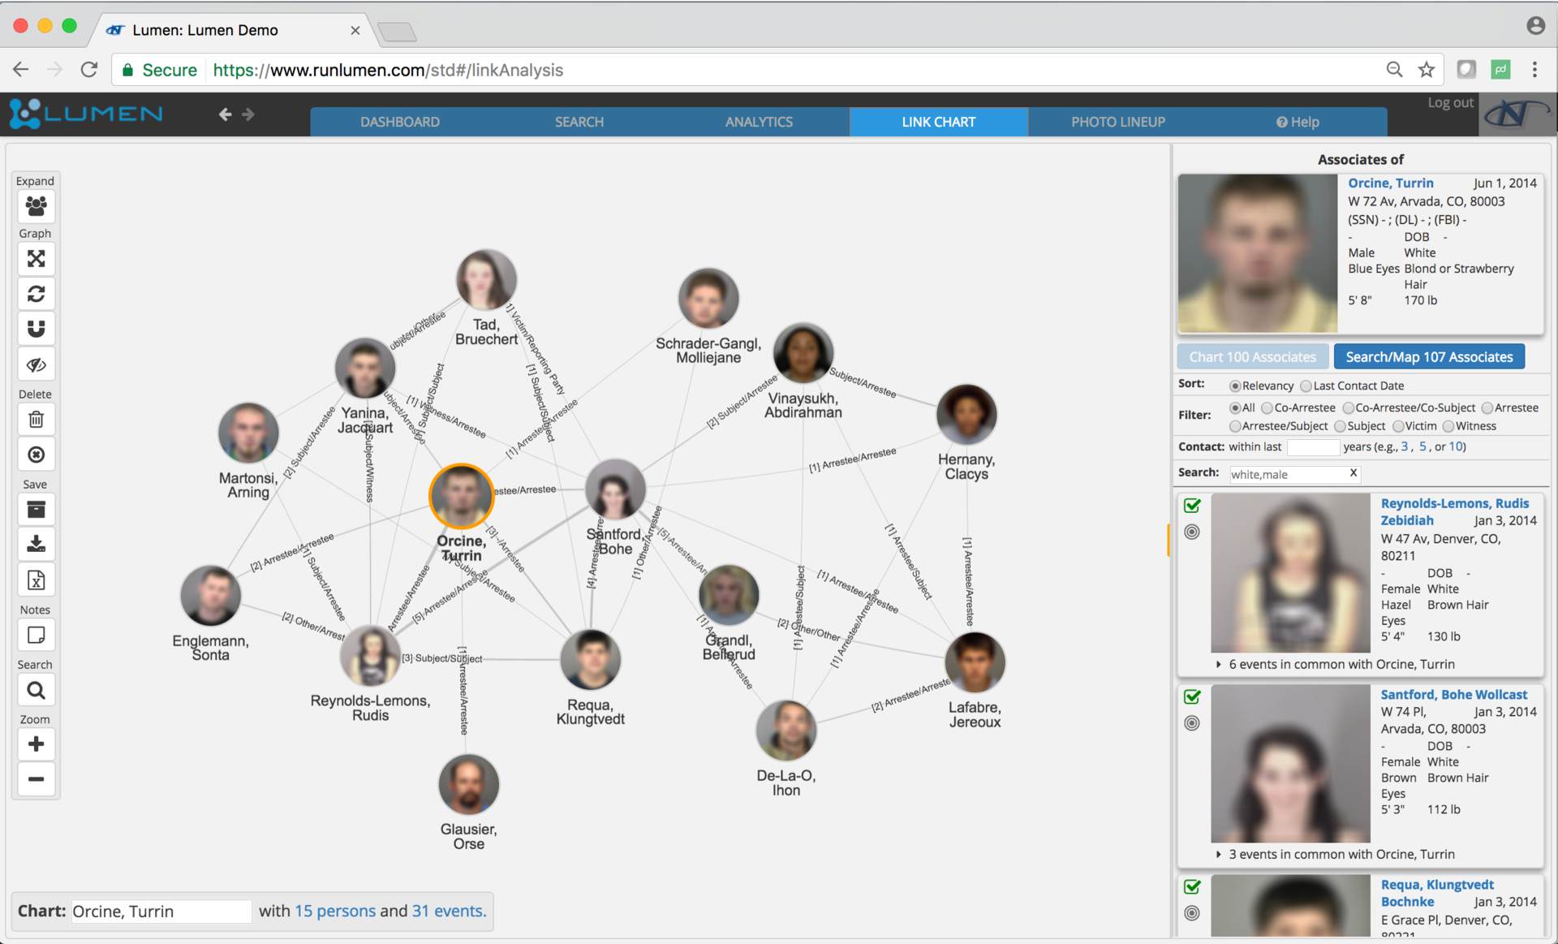The image size is (1558, 944).
Task: Uncheck Reynolds-Lemons, Rudis Zebidiah
Action: (x=1192, y=506)
